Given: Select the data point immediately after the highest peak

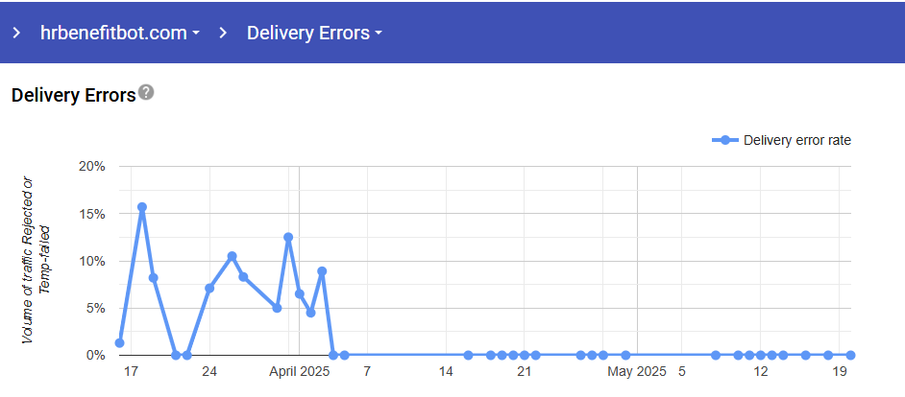Looking at the screenshot, I should point(154,278).
